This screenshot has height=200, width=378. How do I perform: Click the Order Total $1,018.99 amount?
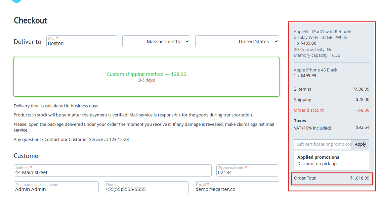point(360,178)
